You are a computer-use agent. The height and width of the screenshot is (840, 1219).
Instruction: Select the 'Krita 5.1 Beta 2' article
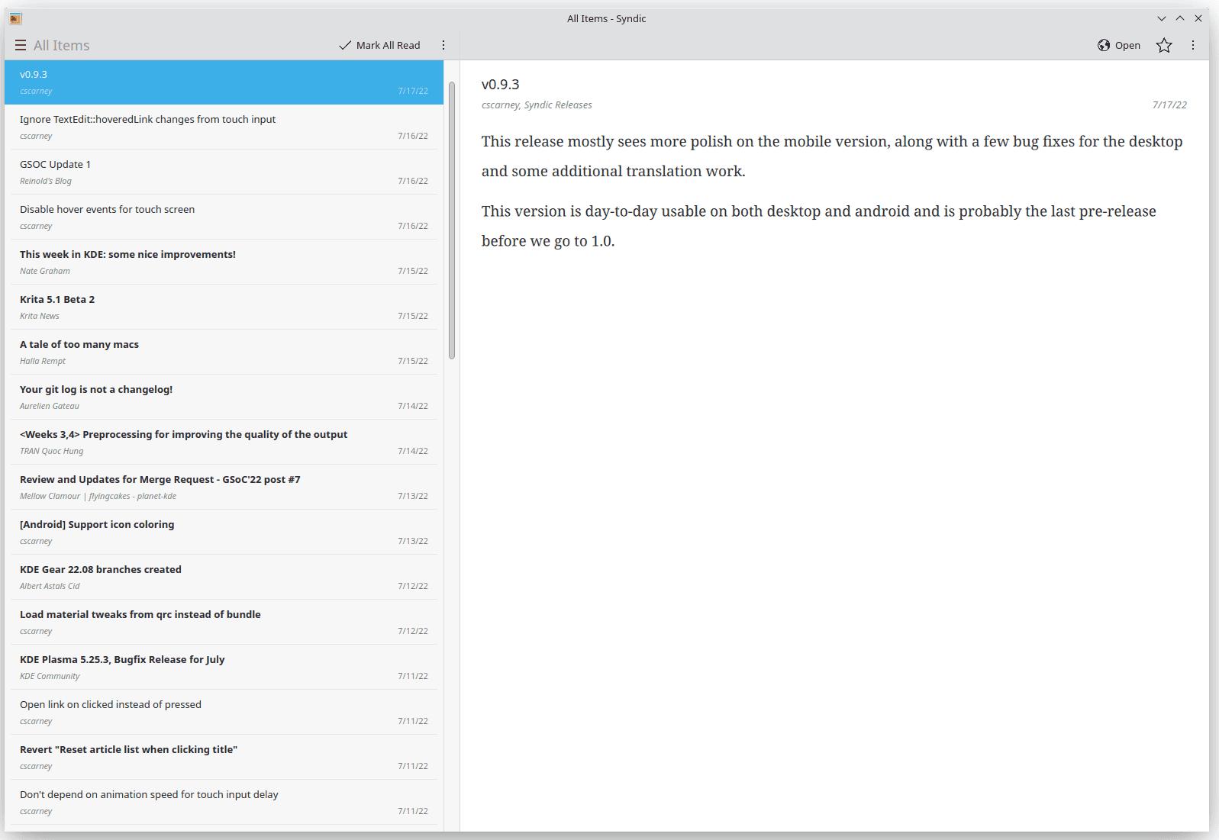pos(224,307)
